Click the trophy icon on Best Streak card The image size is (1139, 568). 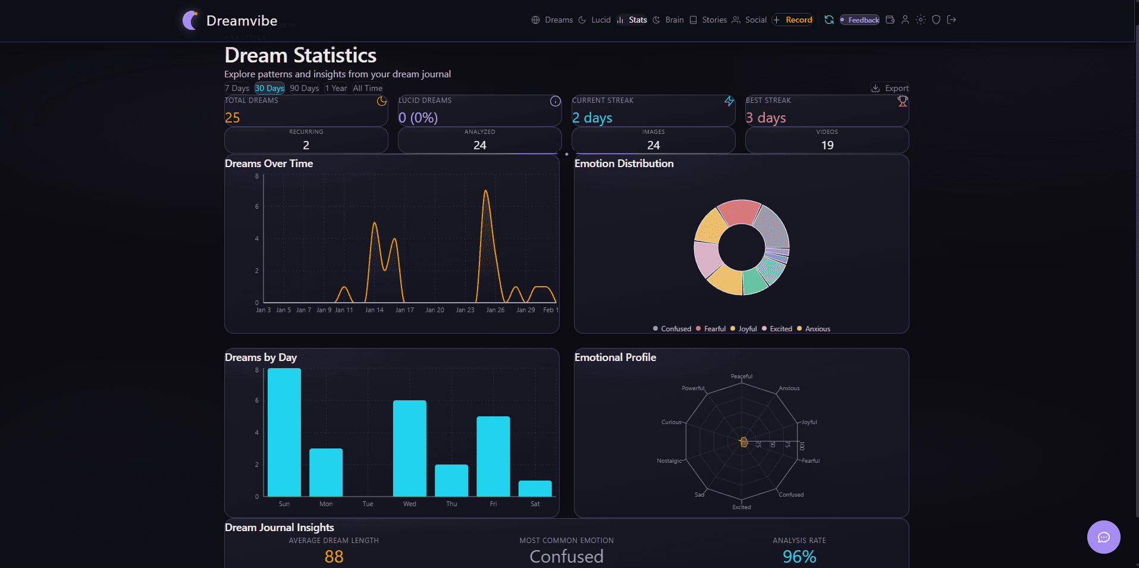[902, 101]
